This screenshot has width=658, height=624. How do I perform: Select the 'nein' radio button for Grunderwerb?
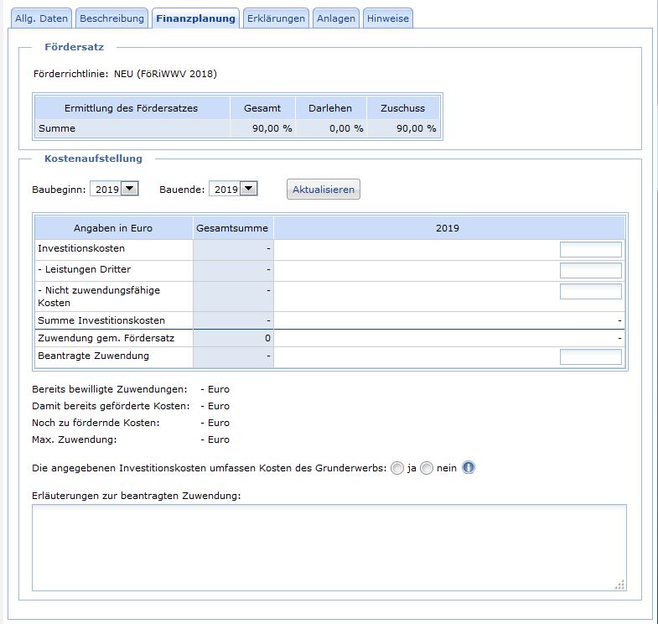point(427,468)
